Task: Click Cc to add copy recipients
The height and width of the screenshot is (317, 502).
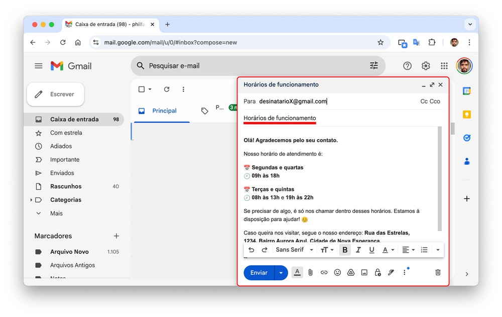Action: coord(424,101)
